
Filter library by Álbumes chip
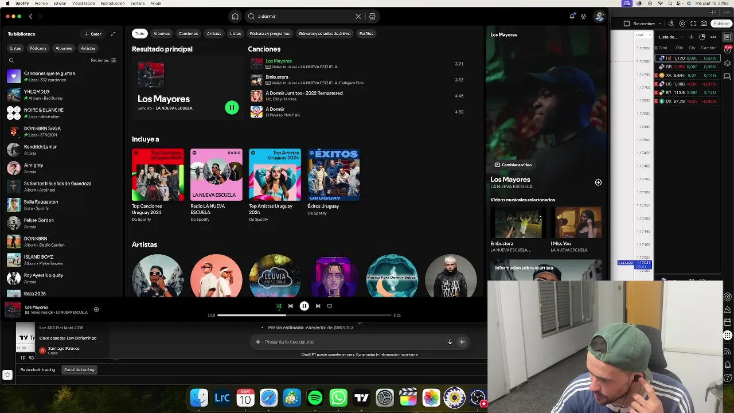pos(64,48)
